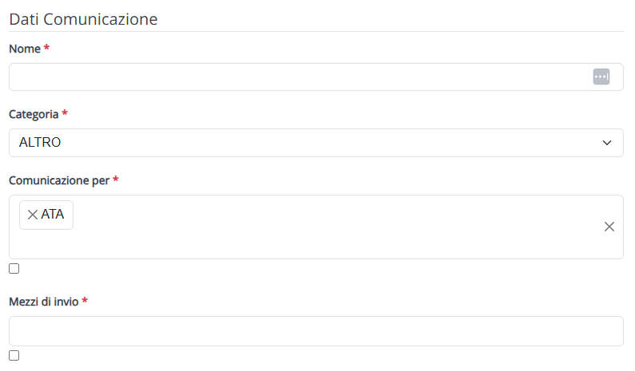The height and width of the screenshot is (371, 635).
Task: Open the Mezzi di invio selection field
Action: (316, 331)
